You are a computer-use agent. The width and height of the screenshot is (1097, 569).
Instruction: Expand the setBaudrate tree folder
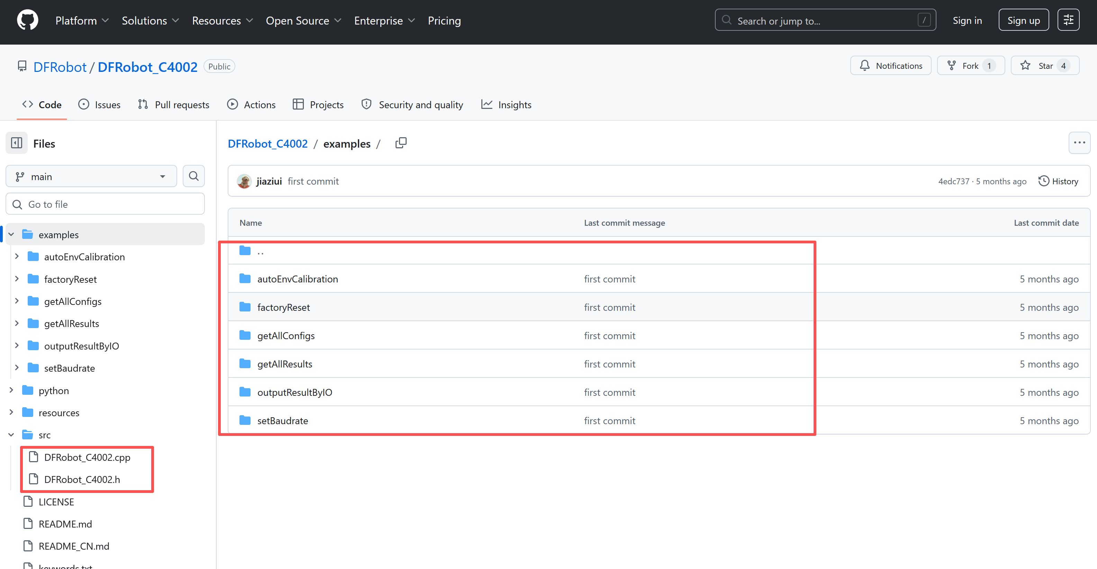click(x=17, y=368)
